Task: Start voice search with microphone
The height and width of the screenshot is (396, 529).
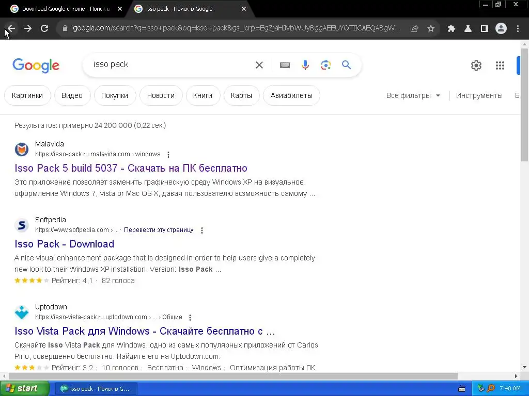Action: pyautogui.click(x=305, y=65)
